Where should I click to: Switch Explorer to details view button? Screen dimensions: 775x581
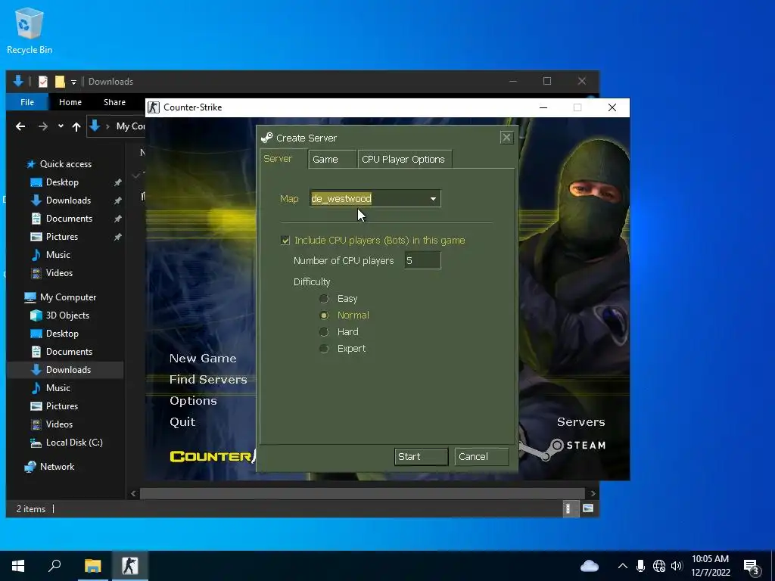(569, 508)
